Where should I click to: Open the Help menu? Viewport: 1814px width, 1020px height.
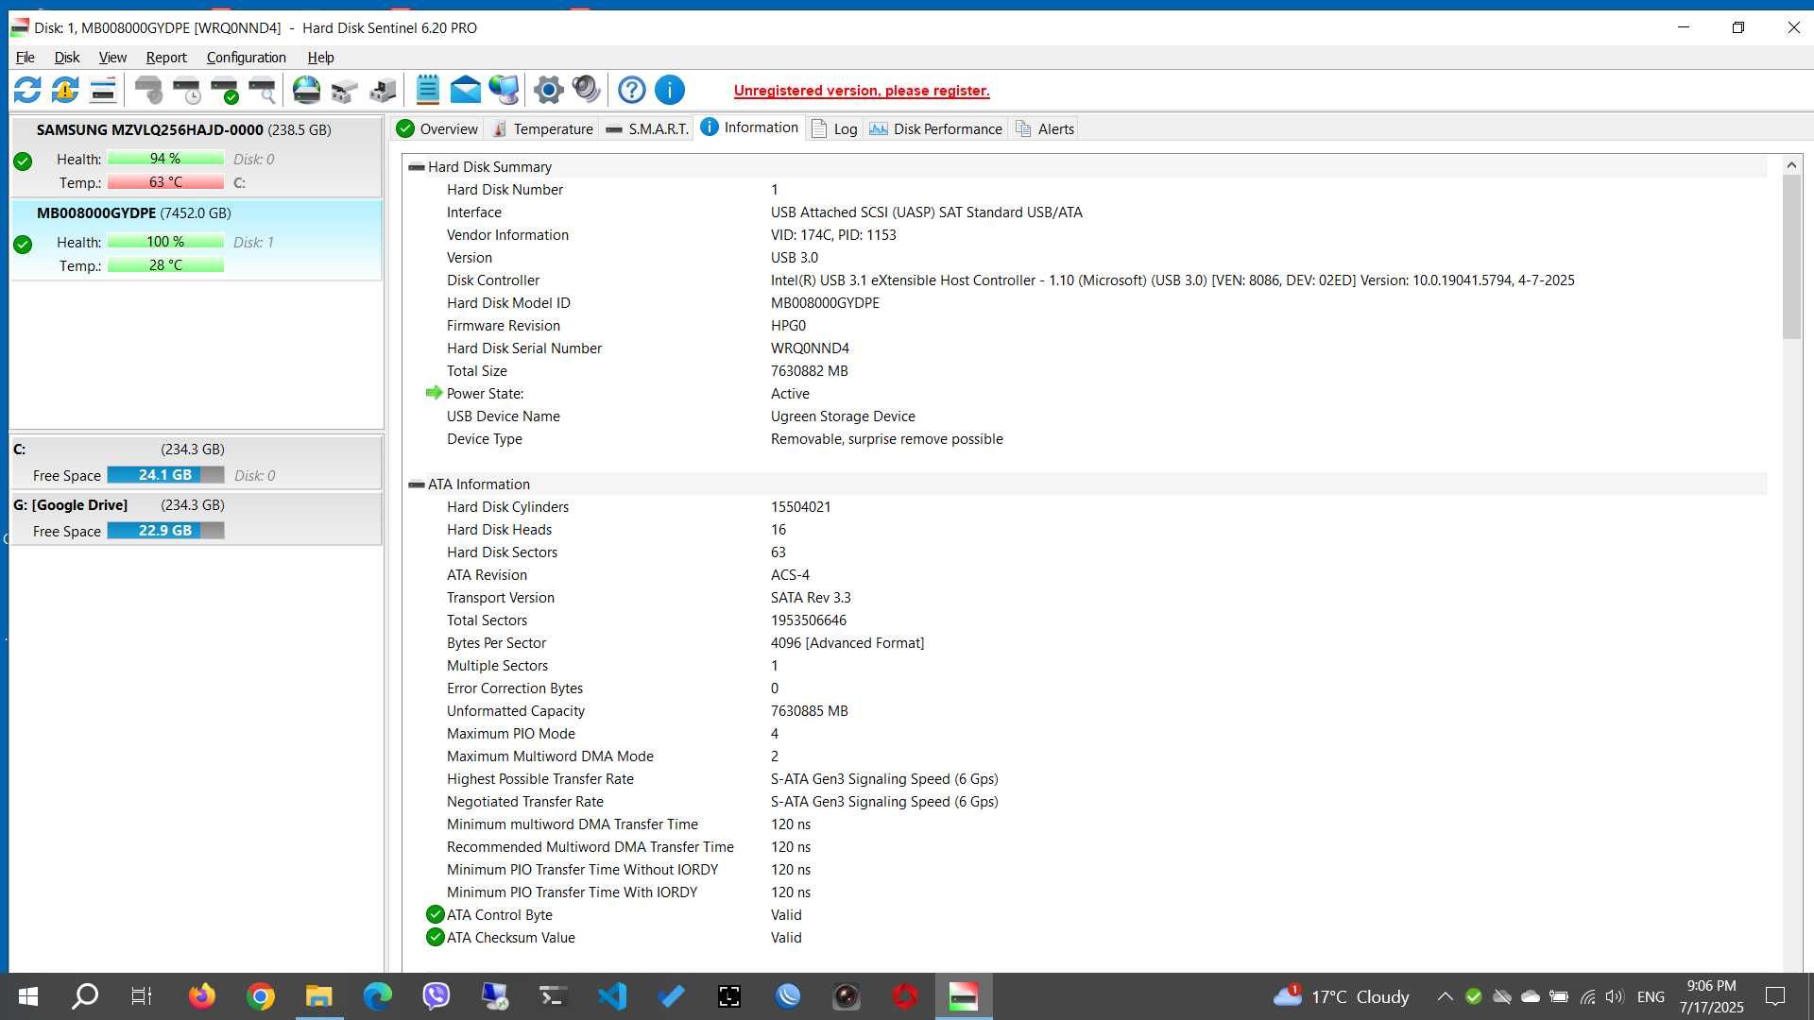(320, 58)
